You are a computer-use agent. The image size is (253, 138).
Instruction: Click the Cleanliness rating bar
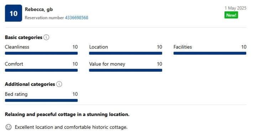[x=41, y=53]
